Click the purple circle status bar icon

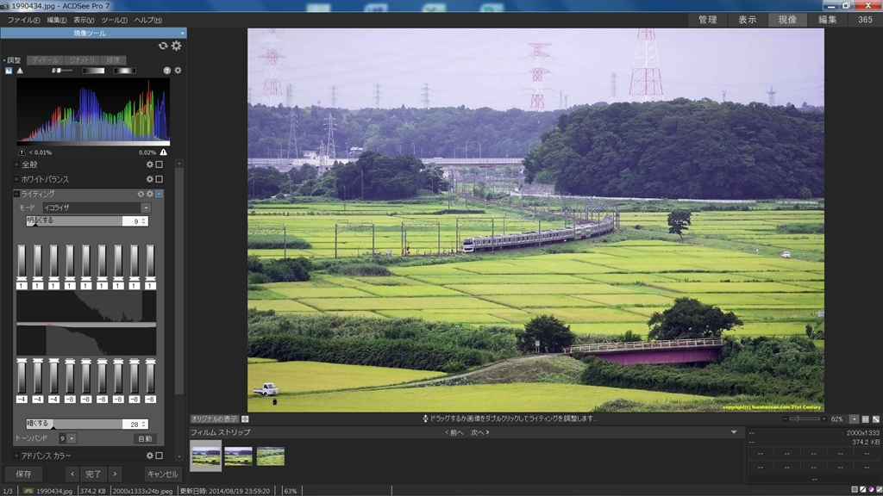pos(871,490)
